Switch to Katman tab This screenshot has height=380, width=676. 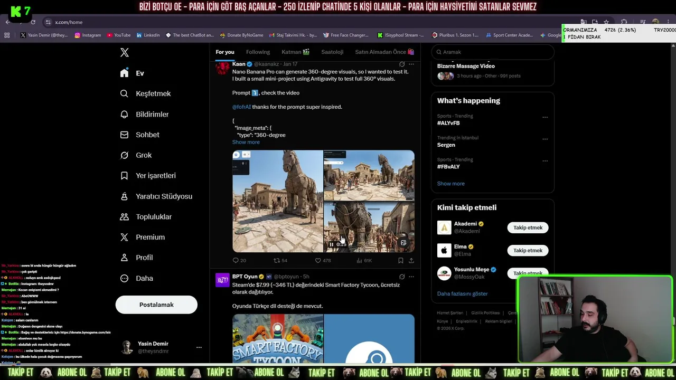coord(295,52)
